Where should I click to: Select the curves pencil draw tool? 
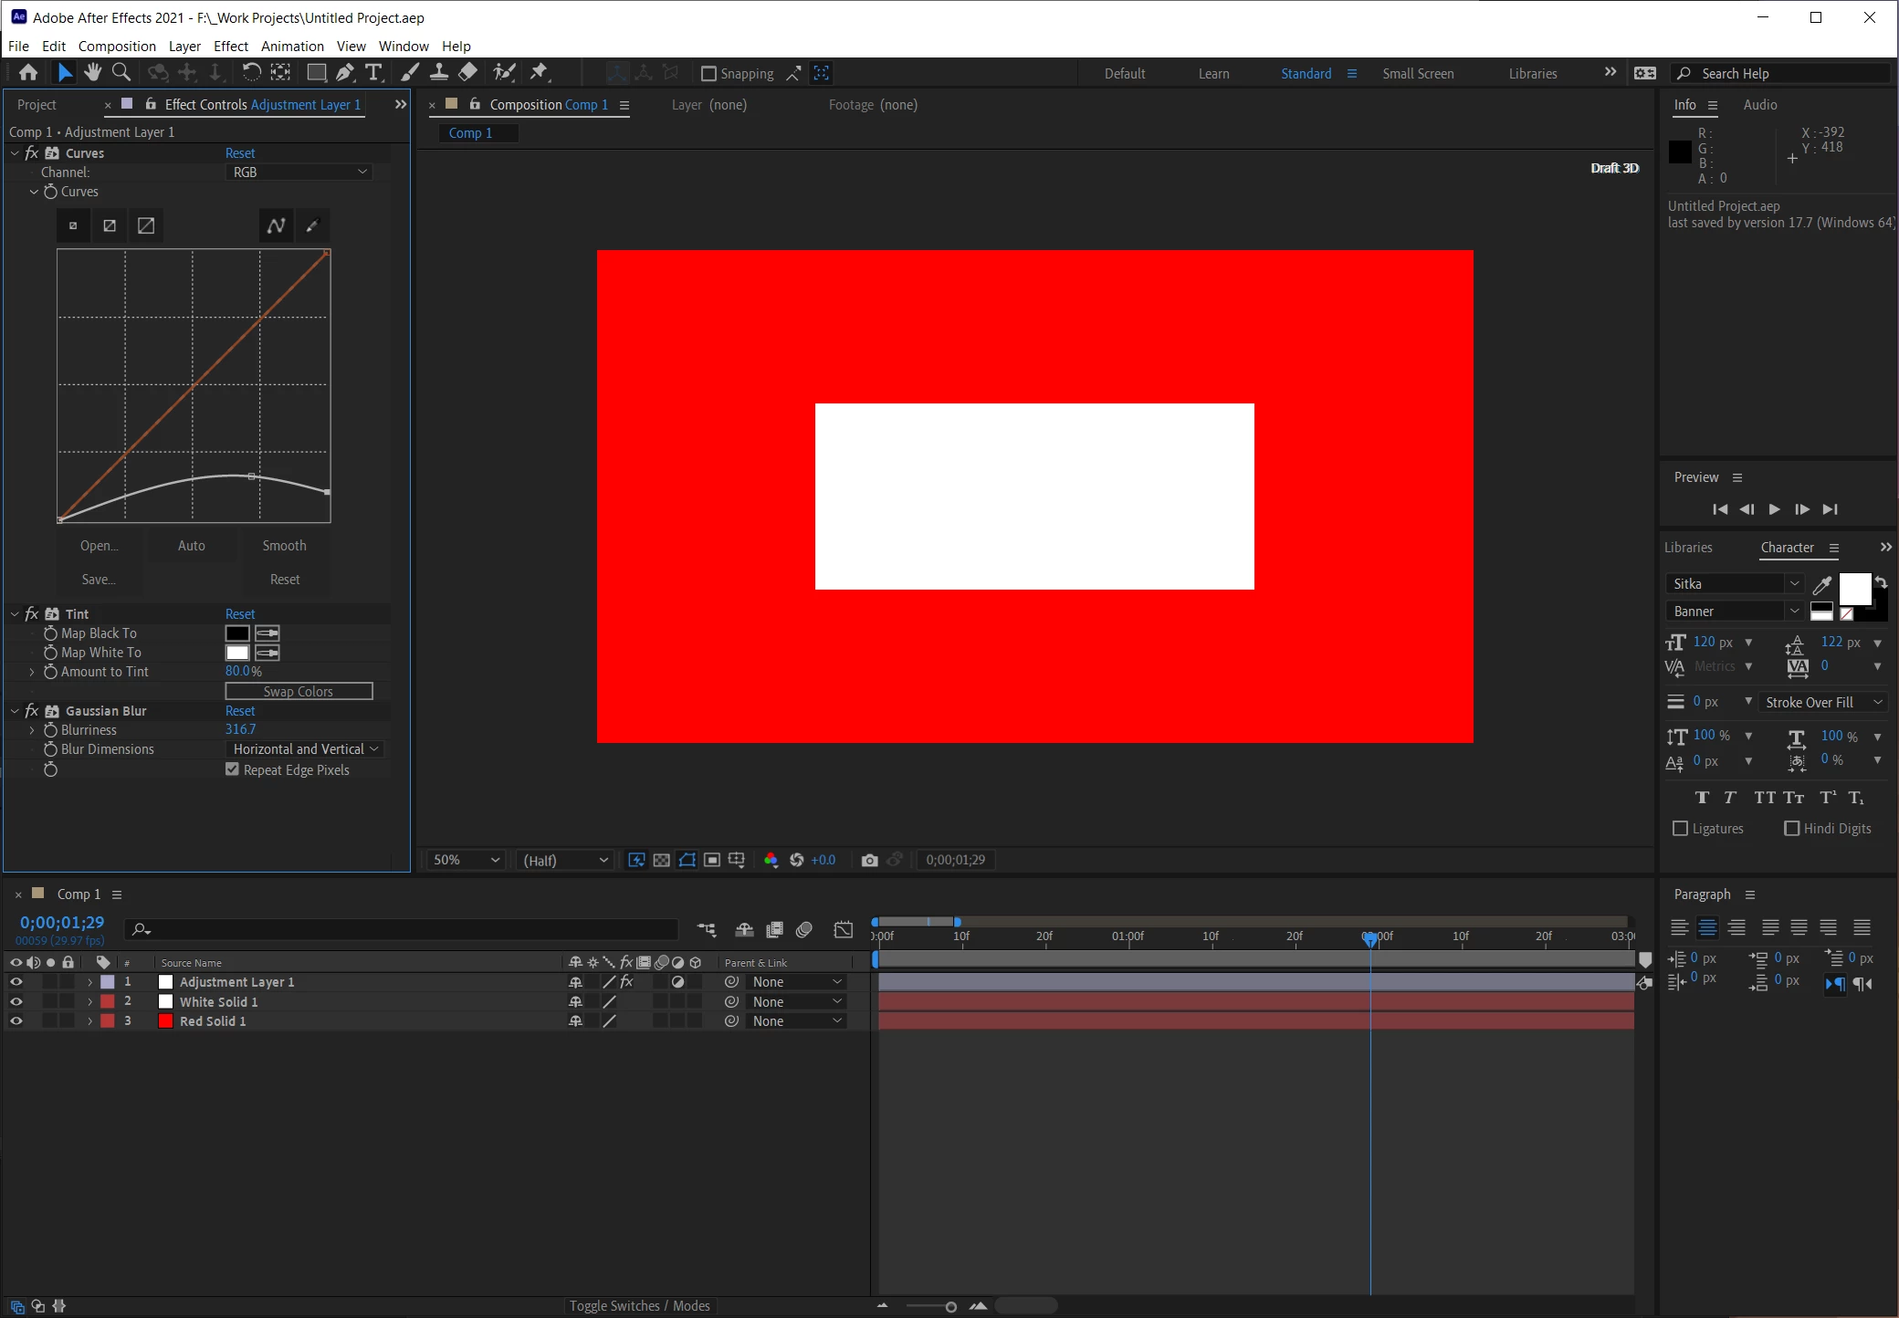(x=312, y=225)
